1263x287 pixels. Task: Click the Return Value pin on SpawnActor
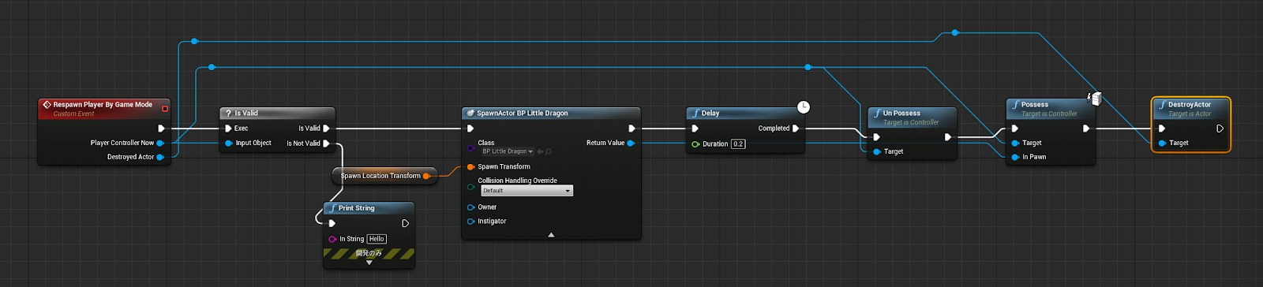(x=631, y=143)
